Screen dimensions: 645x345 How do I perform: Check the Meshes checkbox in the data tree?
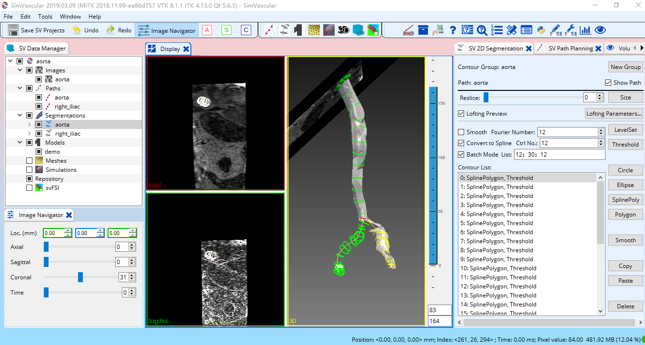tap(30, 161)
